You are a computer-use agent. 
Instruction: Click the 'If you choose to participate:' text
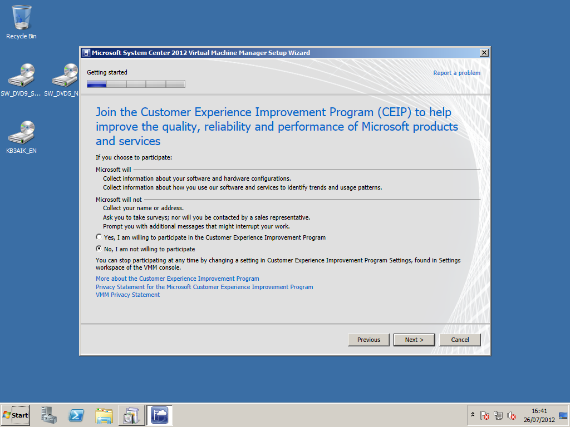[x=134, y=157]
